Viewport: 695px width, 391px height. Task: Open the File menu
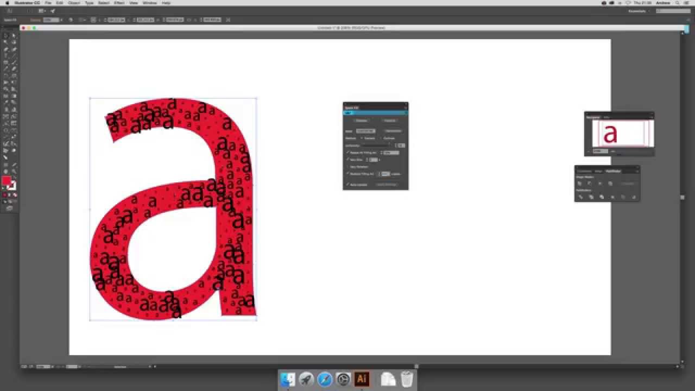[x=48, y=3]
